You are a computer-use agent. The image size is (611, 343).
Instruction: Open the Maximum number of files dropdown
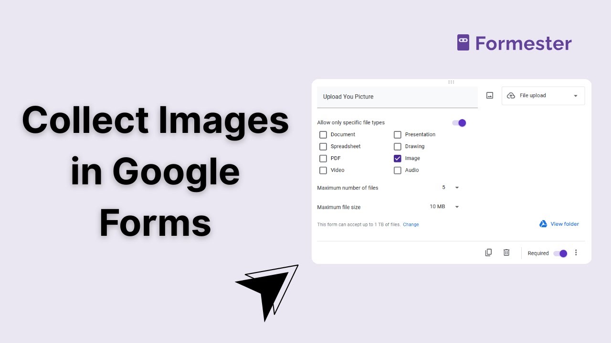[x=450, y=188]
